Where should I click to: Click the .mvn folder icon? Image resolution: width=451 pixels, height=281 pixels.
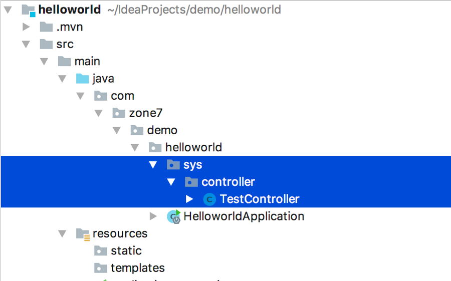pos(46,27)
